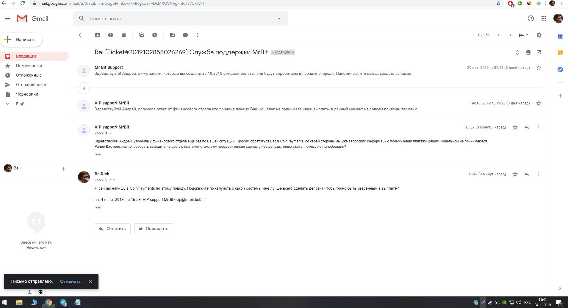
Task: More options for VIP support 15:39 message
Action: [539, 127]
